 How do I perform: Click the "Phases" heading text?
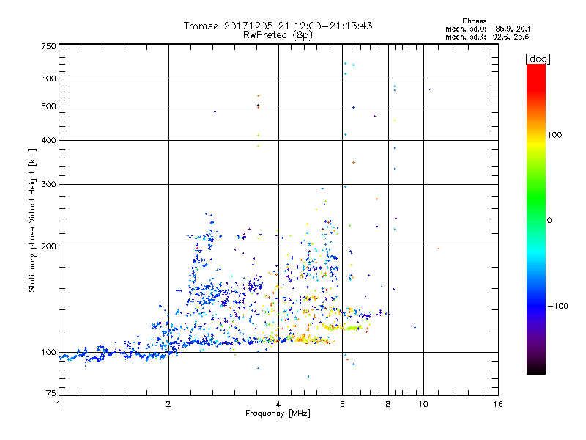click(474, 21)
